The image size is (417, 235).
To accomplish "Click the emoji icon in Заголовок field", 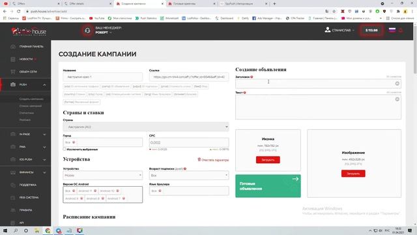I will tap(397, 84).
